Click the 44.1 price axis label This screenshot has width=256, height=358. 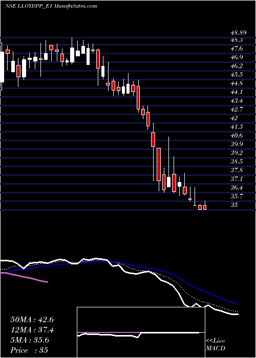click(237, 92)
